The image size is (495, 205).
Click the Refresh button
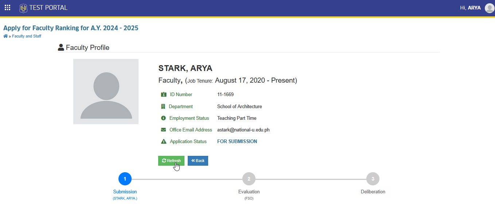click(x=171, y=161)
